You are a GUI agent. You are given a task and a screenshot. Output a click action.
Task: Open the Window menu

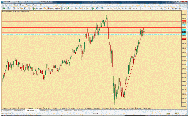coord(35,5)
